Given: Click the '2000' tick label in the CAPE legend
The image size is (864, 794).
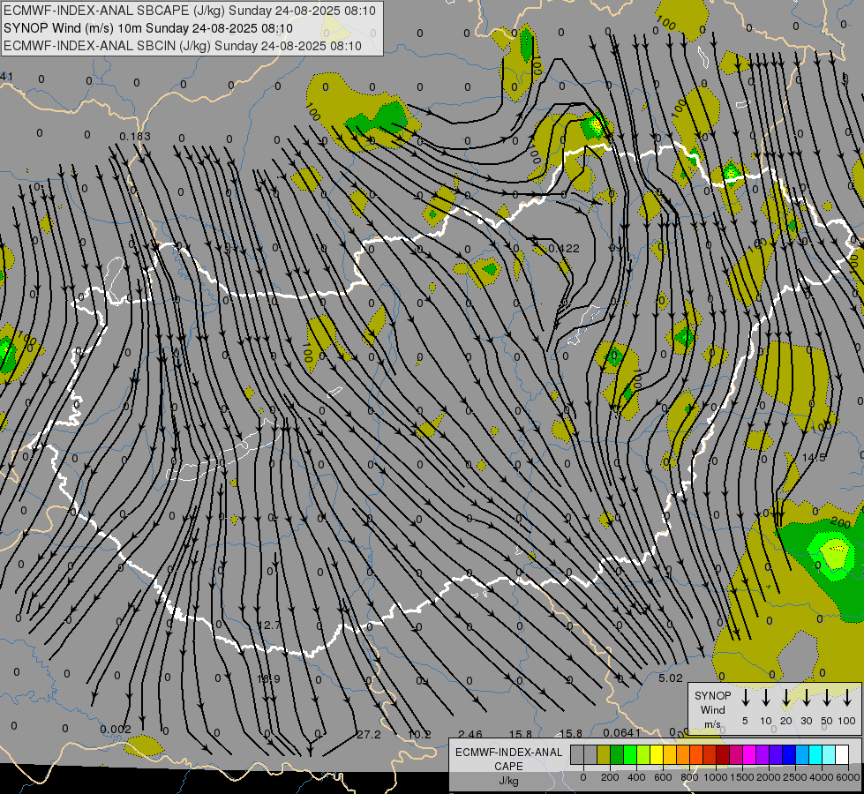Looking at the screenshot, I should [769, 777].
